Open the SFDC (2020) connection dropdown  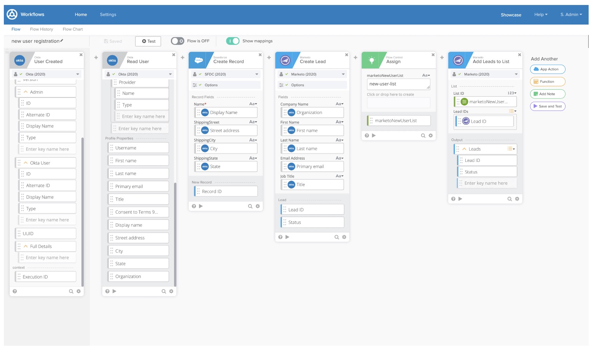pos(257,74)
